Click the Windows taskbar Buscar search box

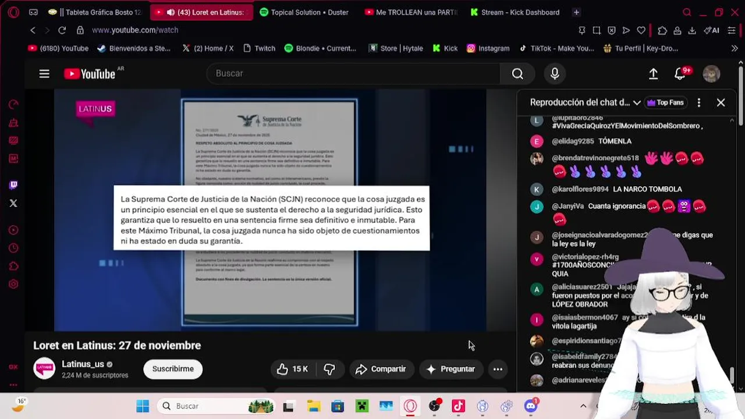[217, 406]
